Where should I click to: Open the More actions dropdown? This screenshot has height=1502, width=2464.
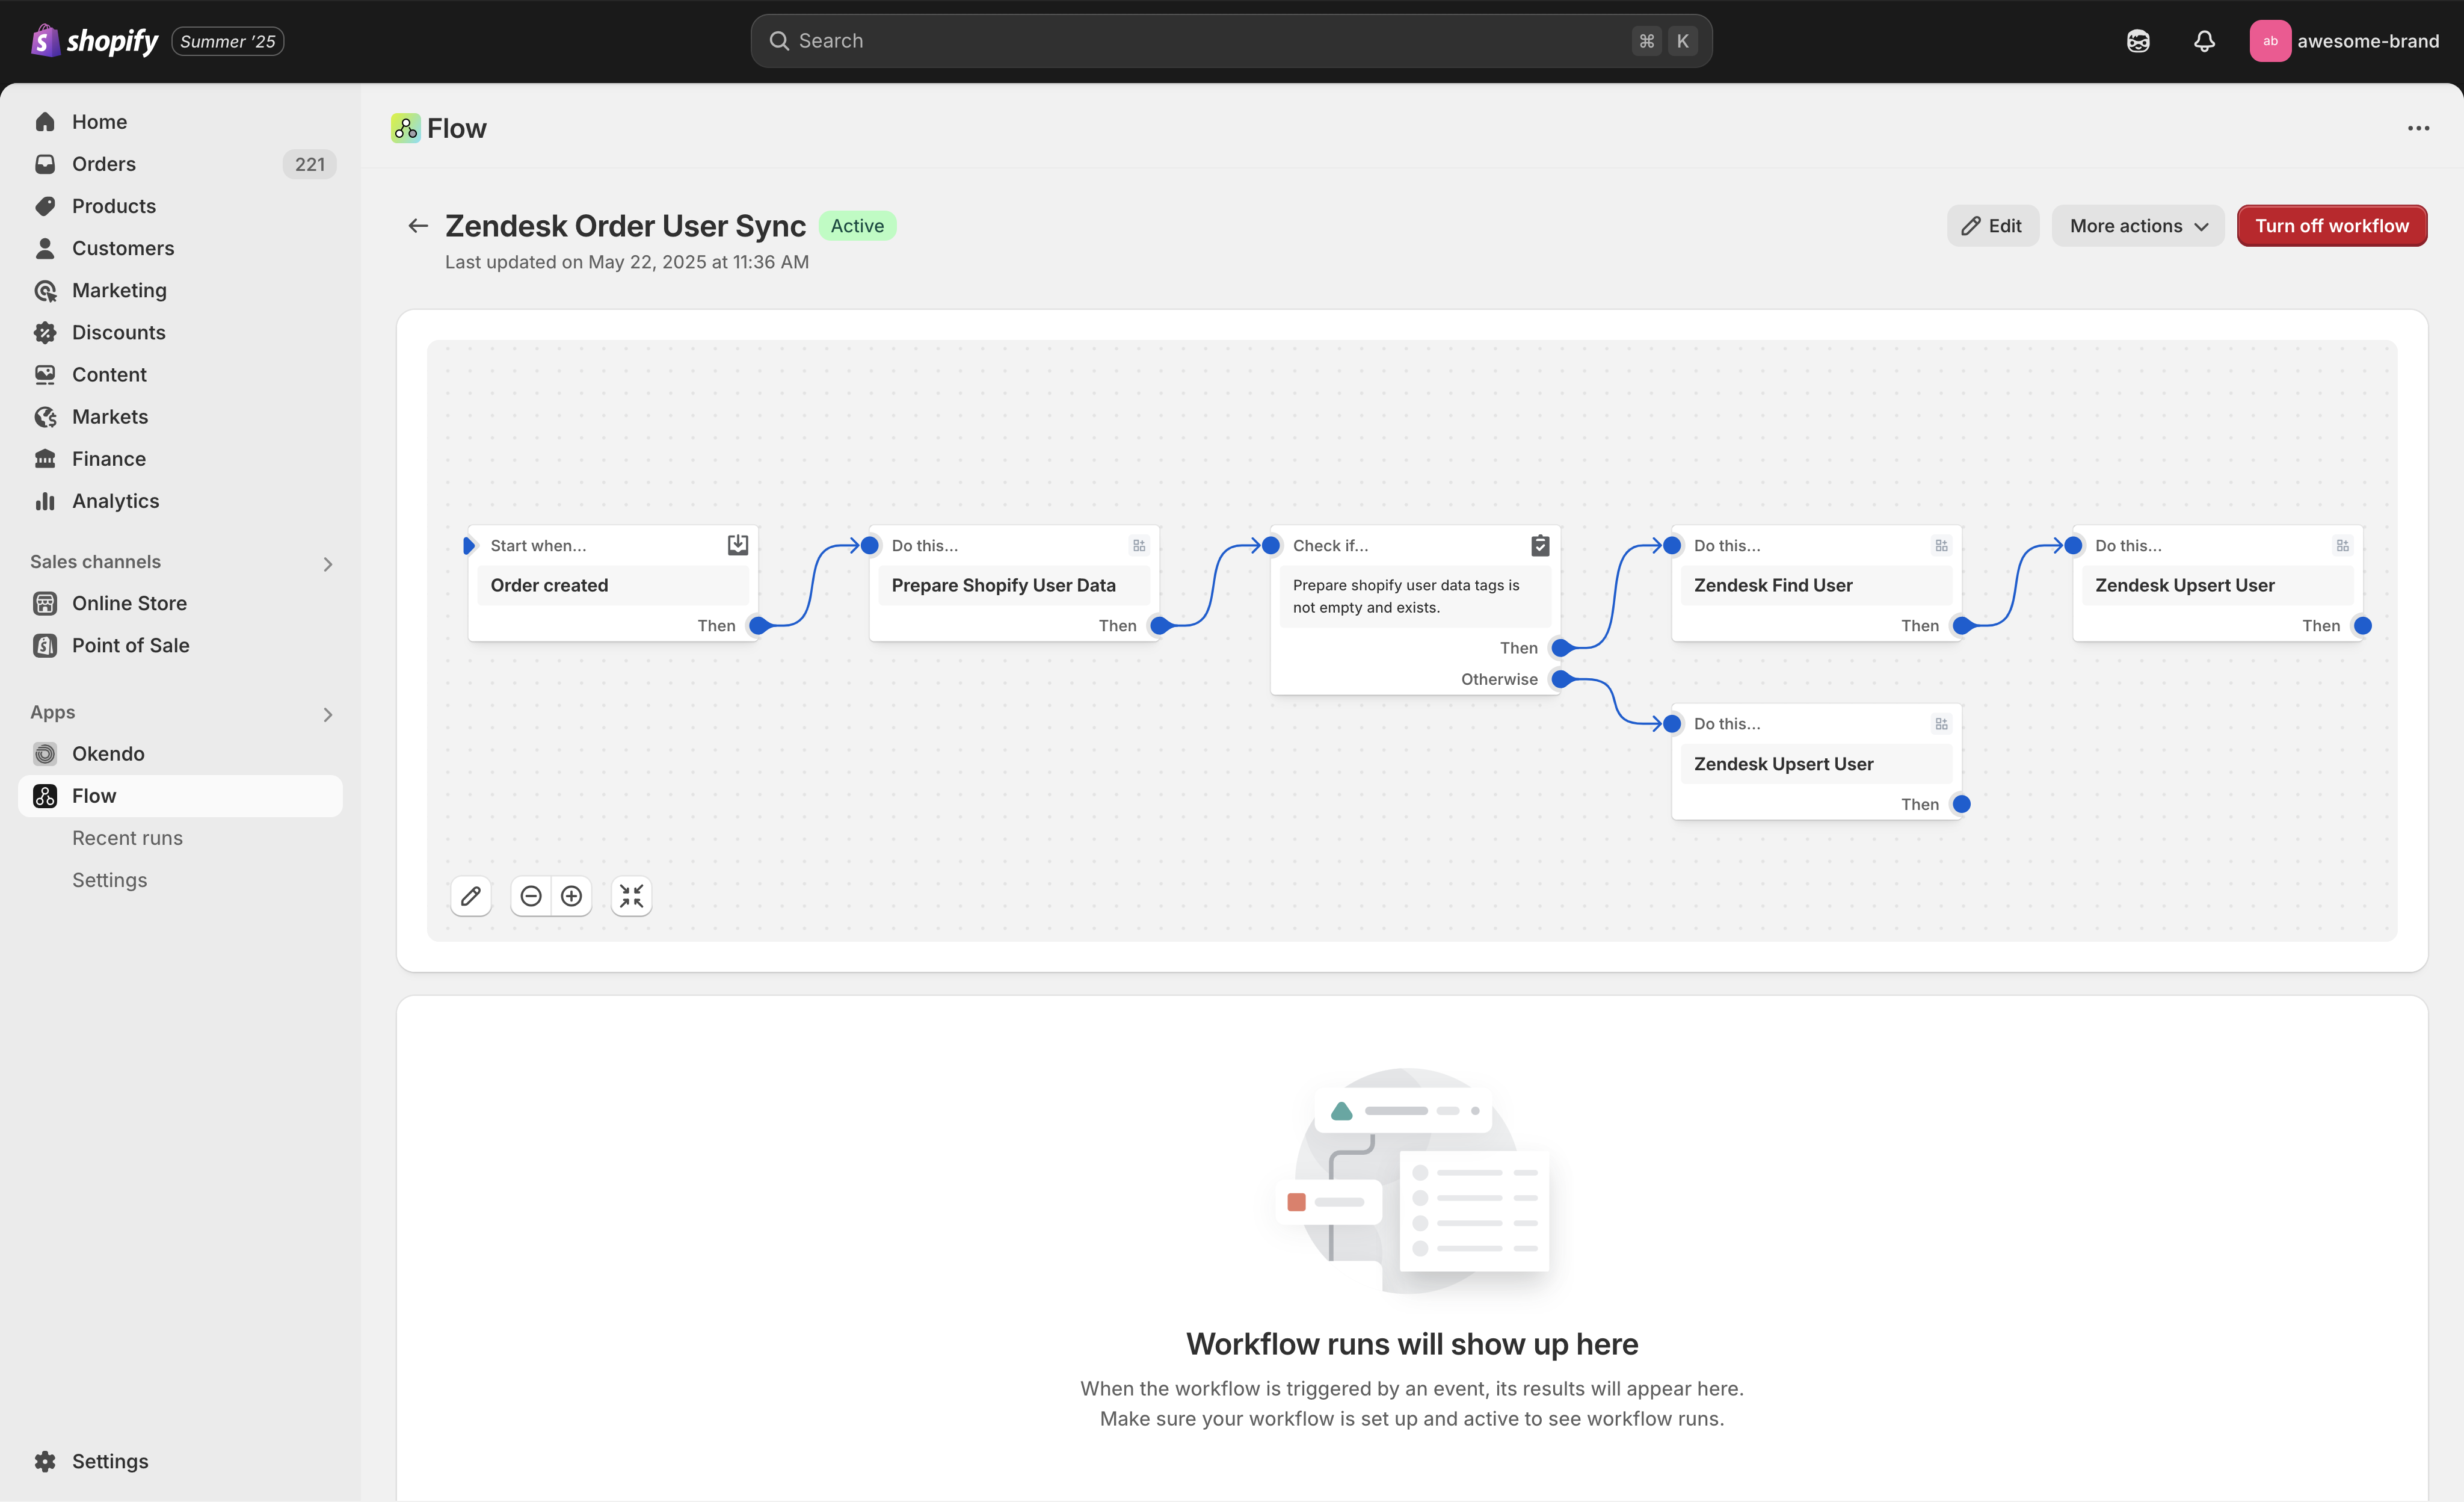(x=2138, y=226)
